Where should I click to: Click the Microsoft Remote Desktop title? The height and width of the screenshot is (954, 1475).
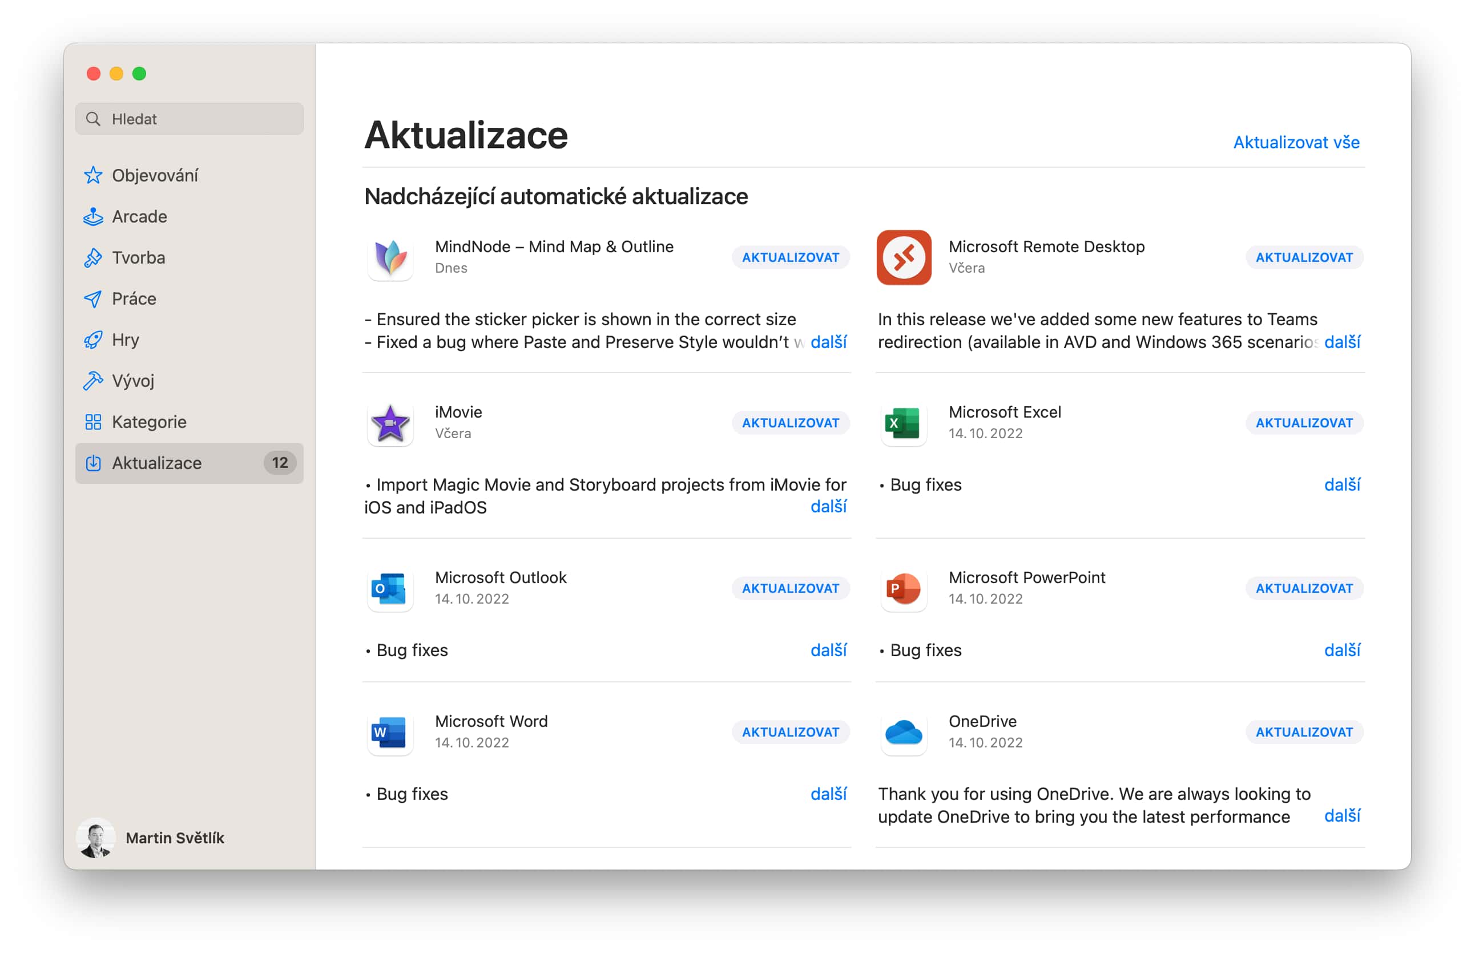pyautogui.click(x=1046, y=246)
